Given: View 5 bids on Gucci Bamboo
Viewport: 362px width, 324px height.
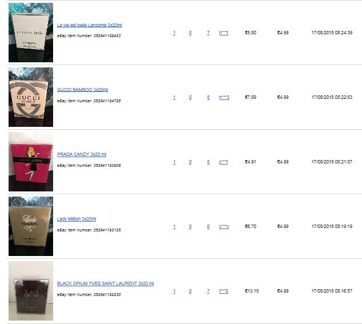Looking at the screenshot, I should click(x=208, y=97).
